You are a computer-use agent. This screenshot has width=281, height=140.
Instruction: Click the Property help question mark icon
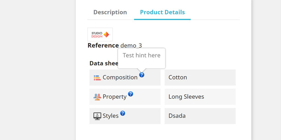pos(130,94)
